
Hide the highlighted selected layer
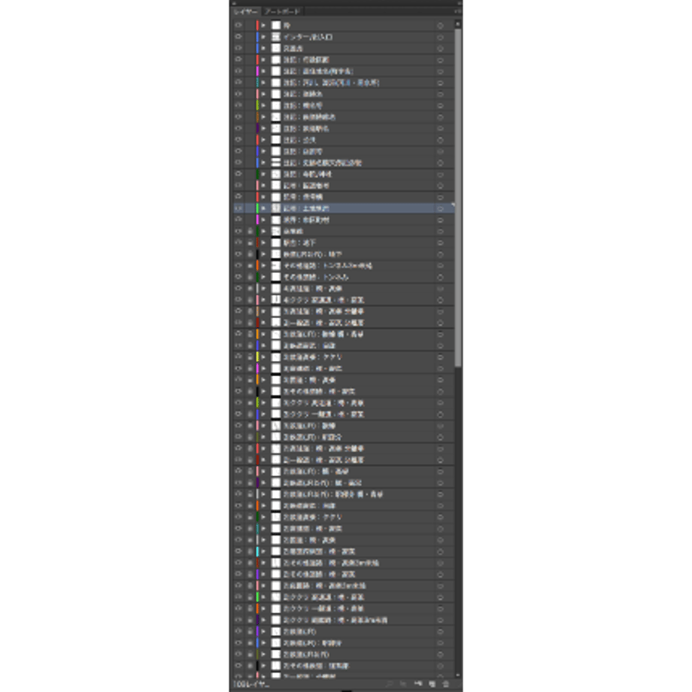coord(238,208)
